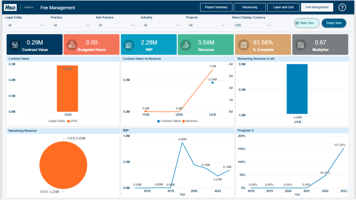Switch to Graph View
The width and height of the screenshot is (356, 200).
click(334, 23)
